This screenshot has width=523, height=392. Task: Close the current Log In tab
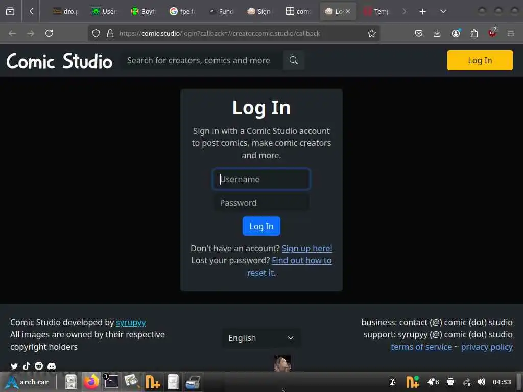coord(347,11)
